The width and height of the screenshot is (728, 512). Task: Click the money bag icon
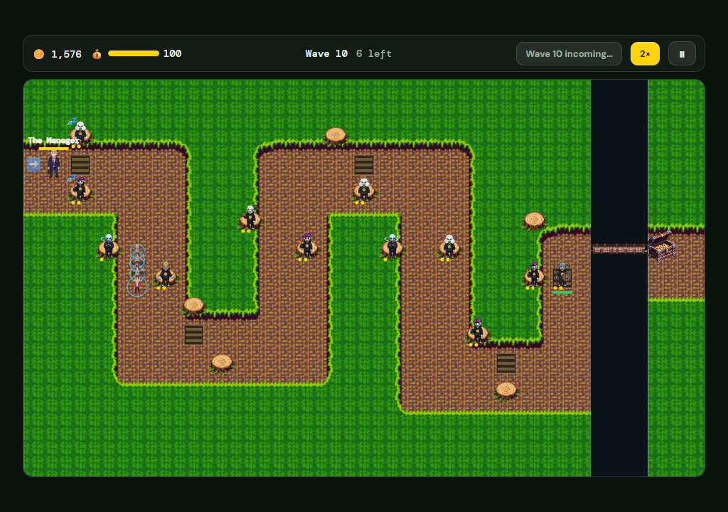coord(97,54)
